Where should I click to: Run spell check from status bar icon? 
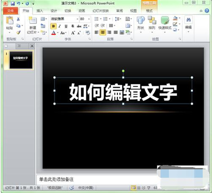point(72,188)
